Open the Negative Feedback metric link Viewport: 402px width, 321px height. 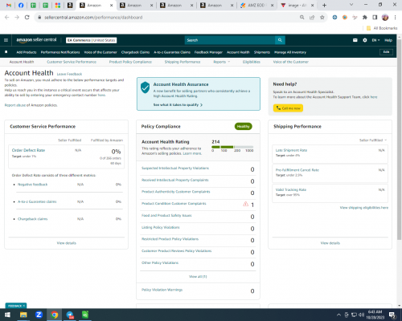point(32,185)
